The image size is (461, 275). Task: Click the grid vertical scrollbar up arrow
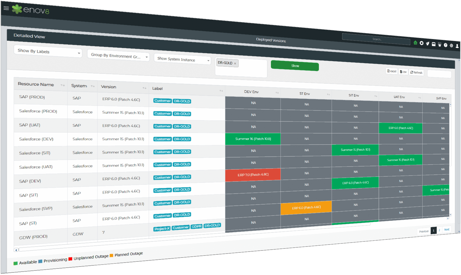point(450,105)
